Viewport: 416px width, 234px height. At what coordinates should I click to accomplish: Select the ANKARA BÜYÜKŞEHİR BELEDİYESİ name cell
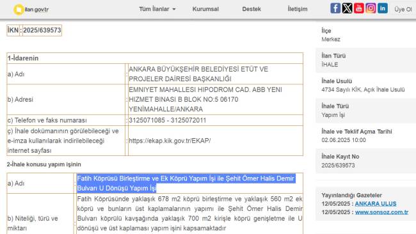tap(215, 74)
